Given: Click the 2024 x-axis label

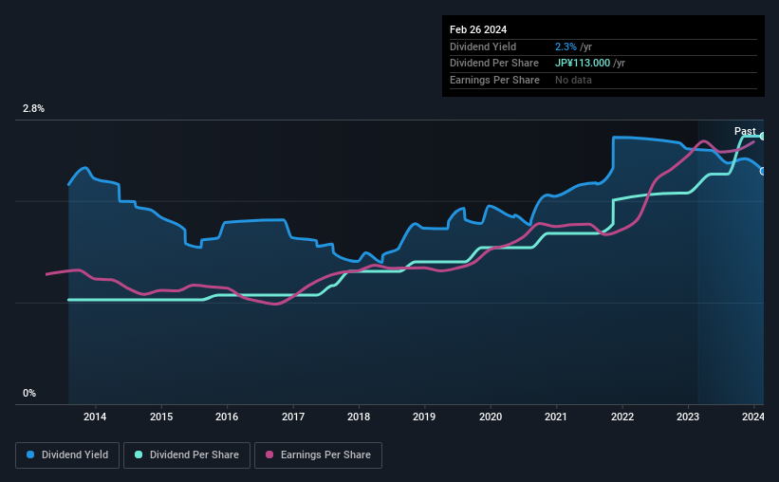Looking at the screenshot, I should (753, 417).
